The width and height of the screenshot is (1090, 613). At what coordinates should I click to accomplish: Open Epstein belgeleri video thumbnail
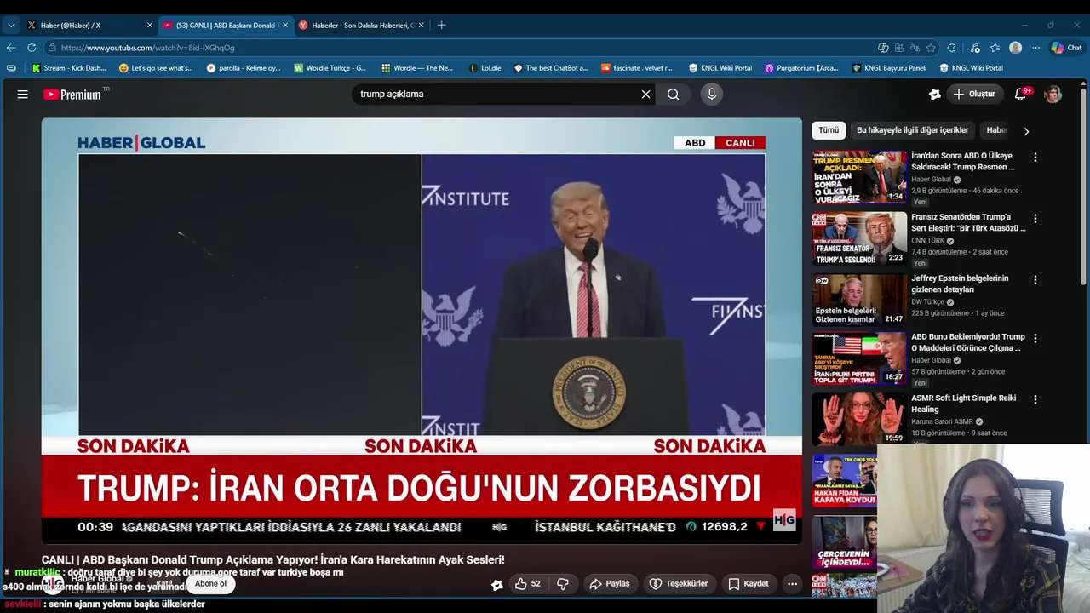coord(858,300)
